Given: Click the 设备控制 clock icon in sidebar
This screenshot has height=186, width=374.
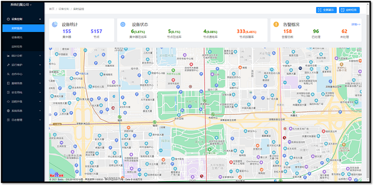Looking at the screenshot, I should [8, 19].
